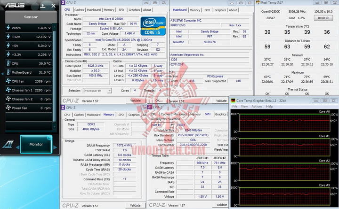Click the Core #1 temperature graph

point(285,147)
